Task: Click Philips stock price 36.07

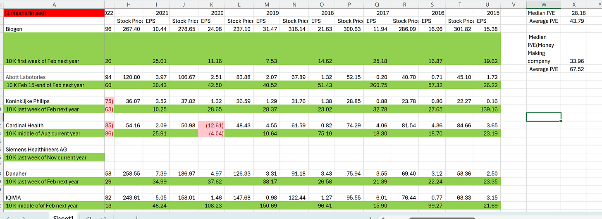Action: coord(129,101)
